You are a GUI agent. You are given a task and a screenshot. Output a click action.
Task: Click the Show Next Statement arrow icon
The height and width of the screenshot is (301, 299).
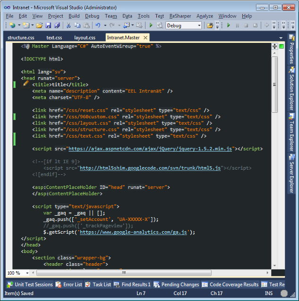coord(267,25)
